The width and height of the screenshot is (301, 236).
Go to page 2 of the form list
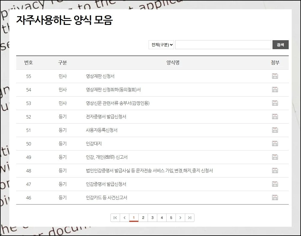pos(143,217)
